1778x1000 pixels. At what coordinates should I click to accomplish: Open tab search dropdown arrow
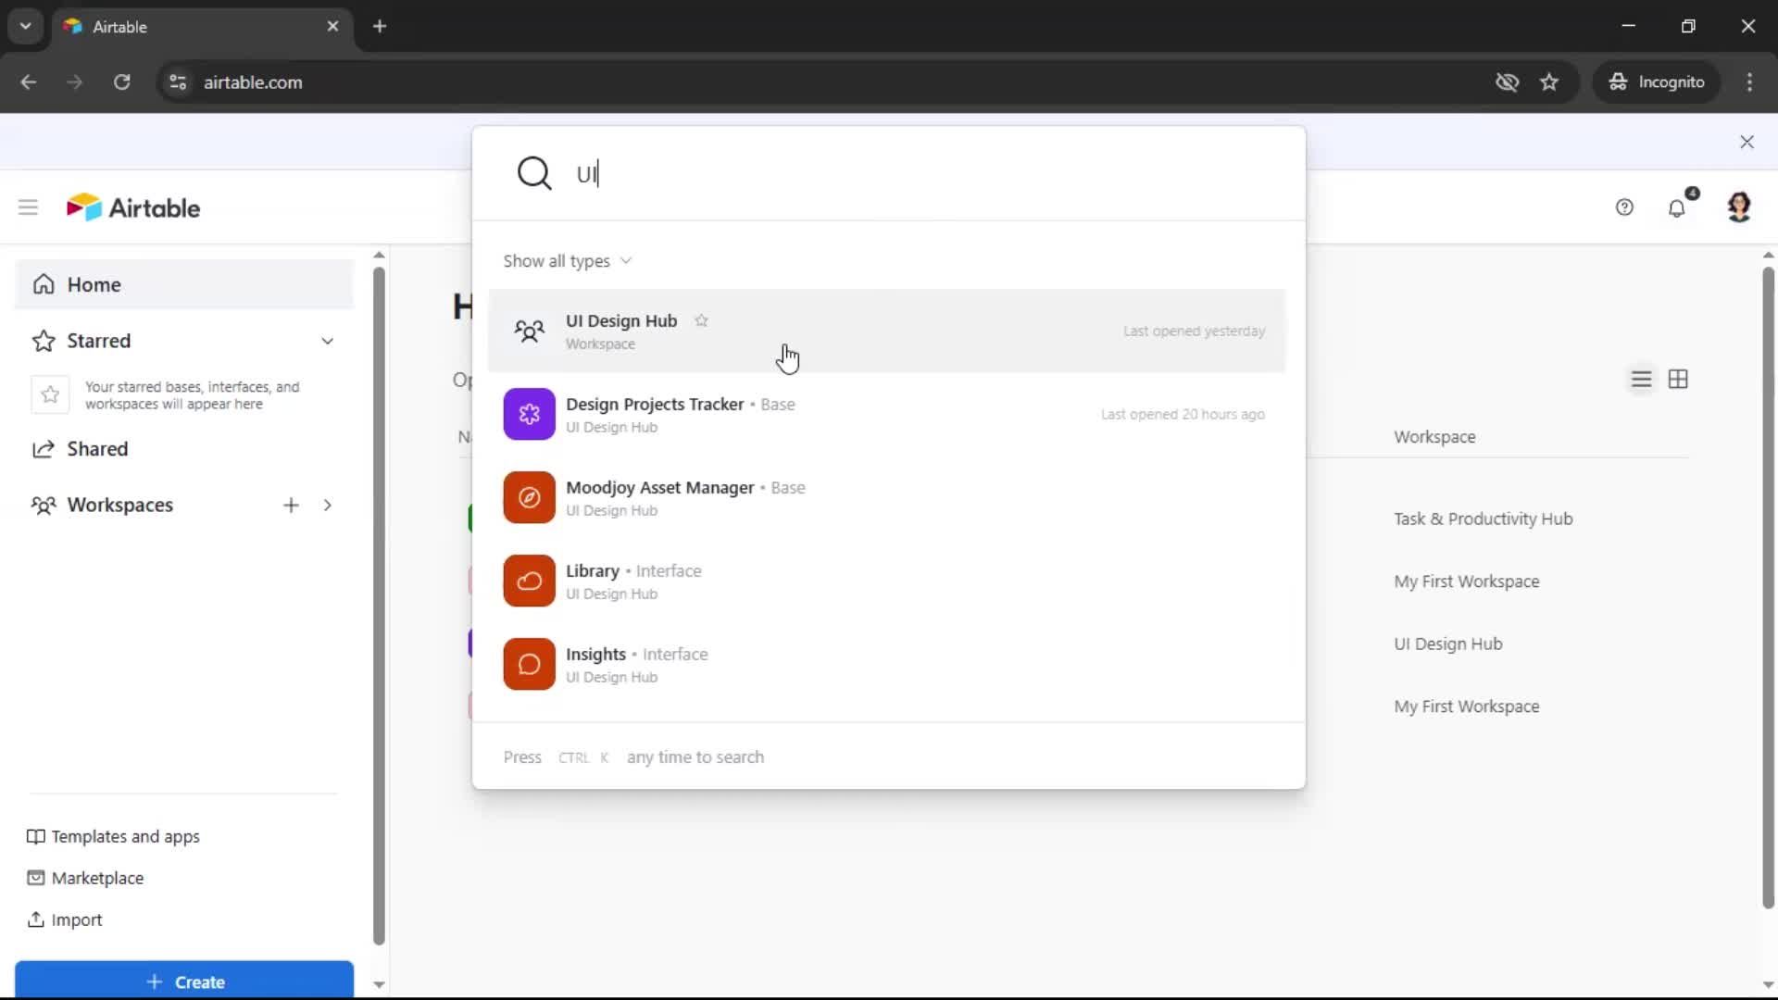coord(25,26)
